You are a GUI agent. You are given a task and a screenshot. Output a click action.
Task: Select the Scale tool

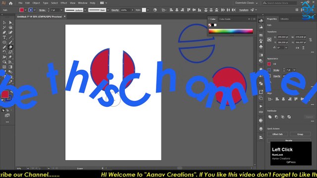pyautogui.click(x=10, y=52)
